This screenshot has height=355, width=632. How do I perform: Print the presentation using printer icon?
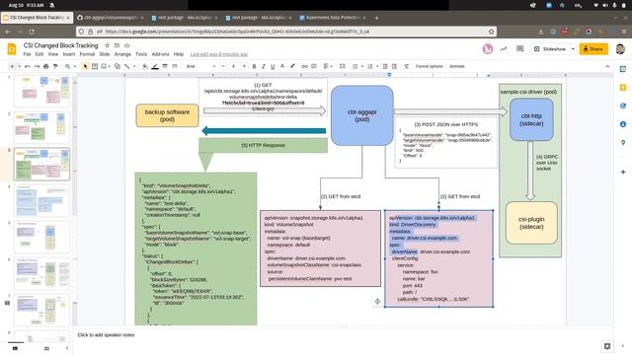[46, 66]
